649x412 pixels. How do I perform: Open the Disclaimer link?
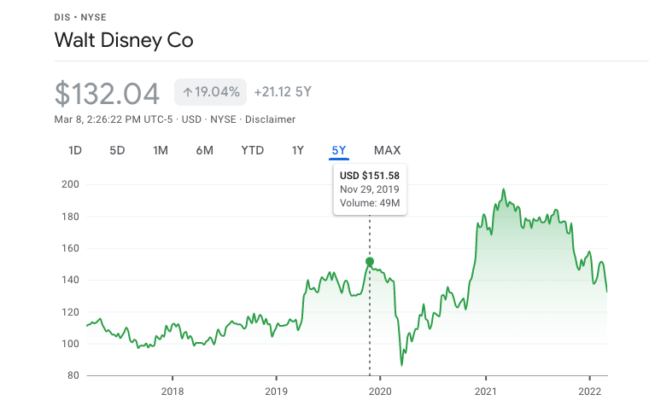pos(270,119)
